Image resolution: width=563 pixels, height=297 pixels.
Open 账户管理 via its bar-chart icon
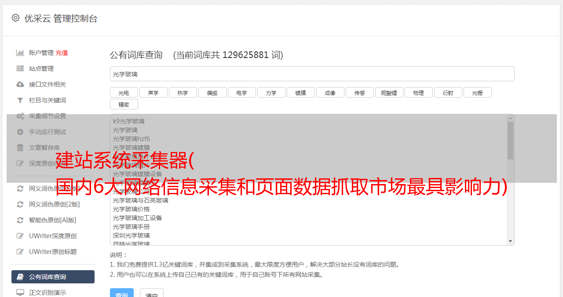(x=20, y=53)
